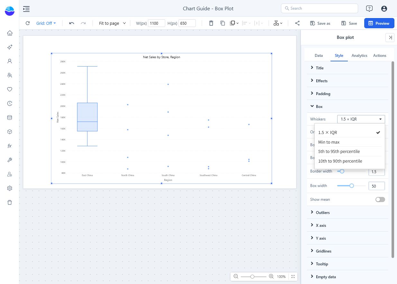Click the Border width slider handle
Screen dimensions: 397x284
click(x=342, y=171)
